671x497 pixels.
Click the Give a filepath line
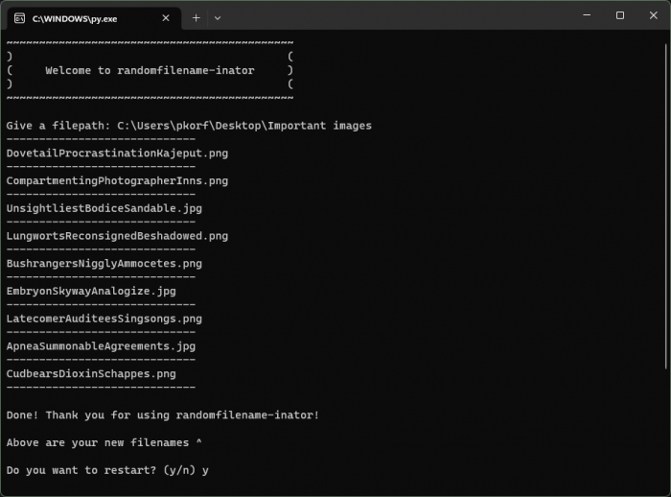point(189,126)
